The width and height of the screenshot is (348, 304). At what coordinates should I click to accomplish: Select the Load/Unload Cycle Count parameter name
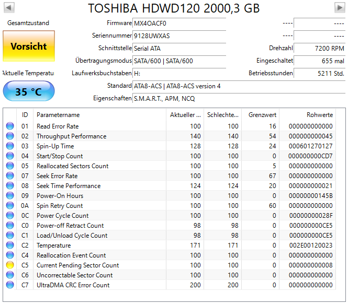(72, 235)
